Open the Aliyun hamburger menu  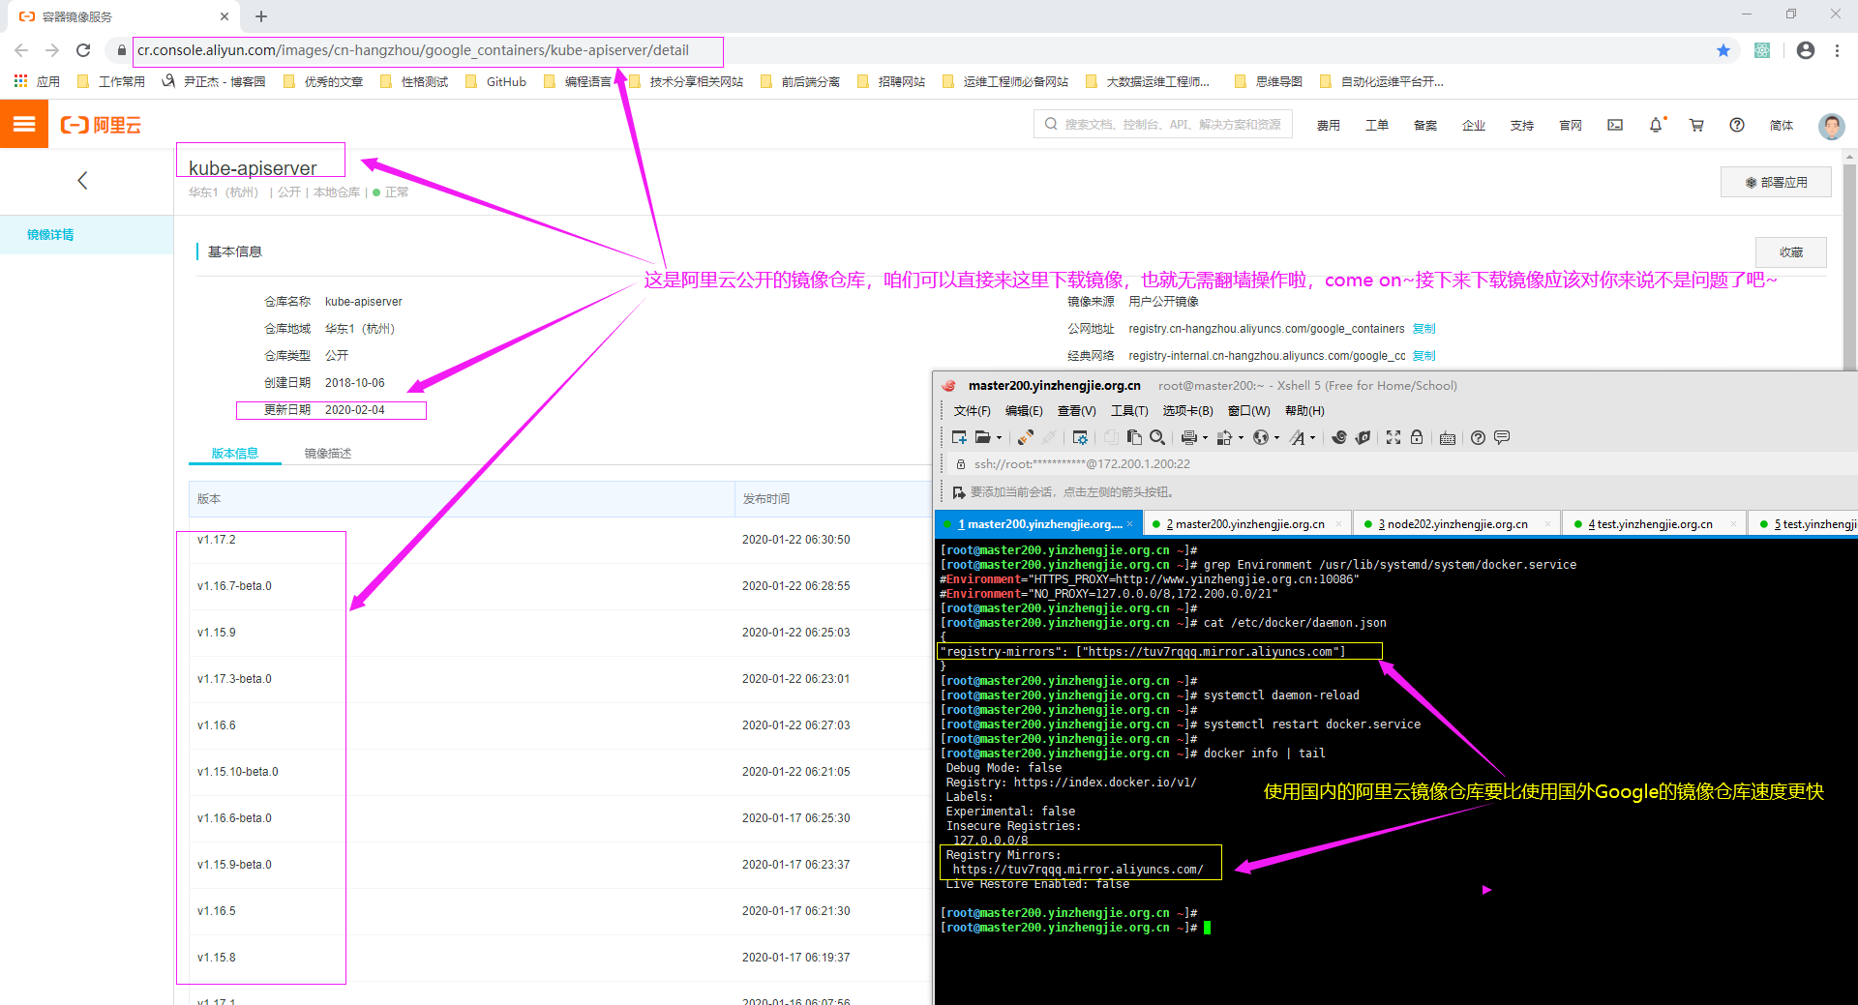tap(24, 124)
